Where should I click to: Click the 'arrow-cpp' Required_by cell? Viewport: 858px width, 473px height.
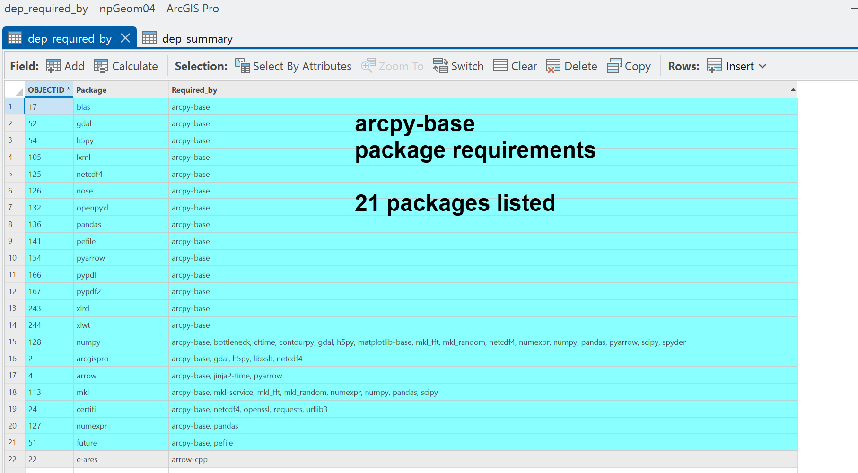[x=483, y=459]
